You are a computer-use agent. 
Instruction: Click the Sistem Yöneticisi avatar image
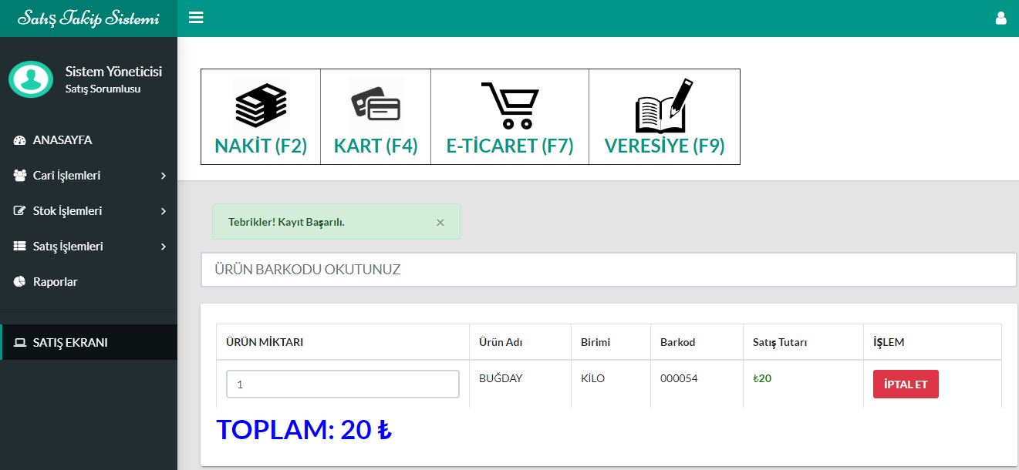coord(31,79)
